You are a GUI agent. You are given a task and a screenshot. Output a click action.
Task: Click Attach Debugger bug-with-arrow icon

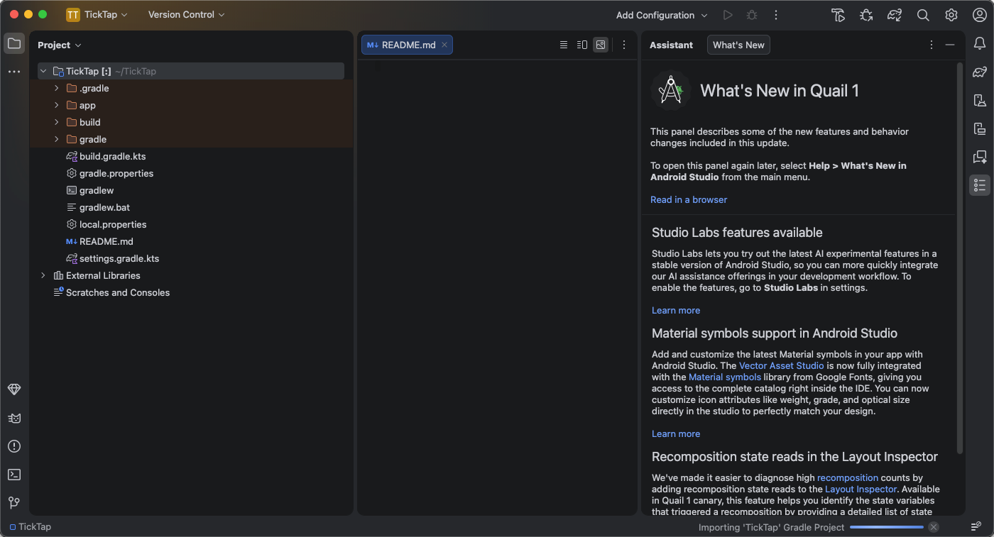click(866, 15)
